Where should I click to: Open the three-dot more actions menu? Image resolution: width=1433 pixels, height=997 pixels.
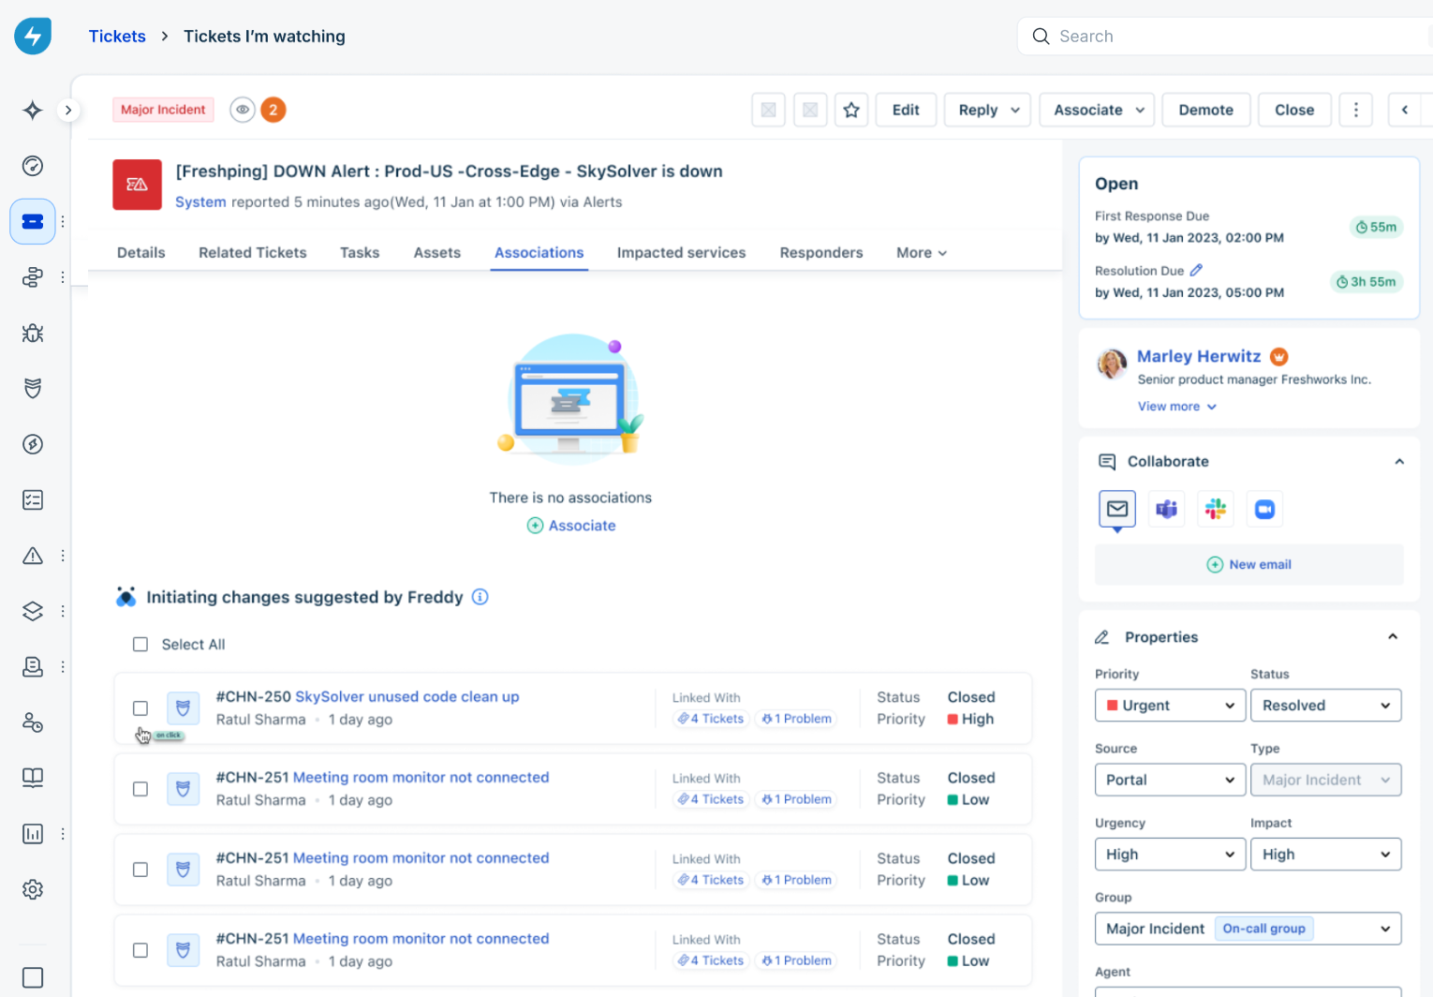[1355, 110]
